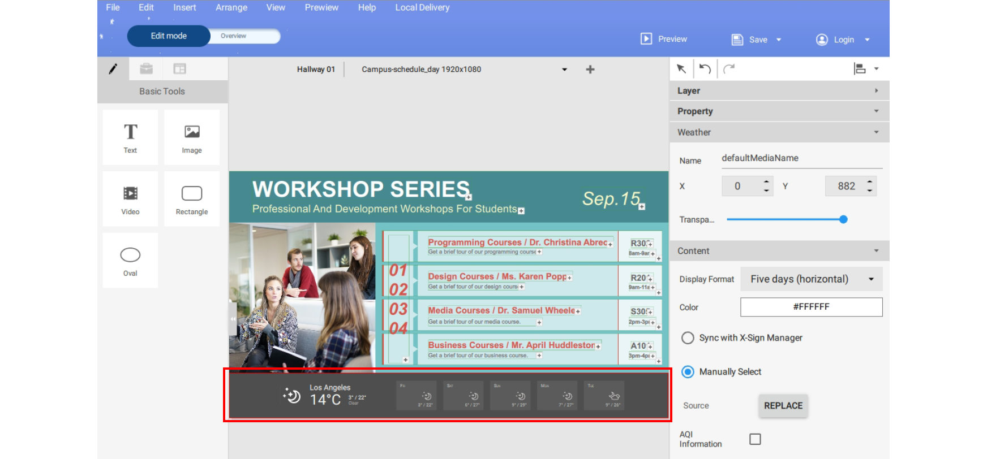1000x459 pixels.
Task: Check the AQI Information checkbox
Action: tap(755, 439)
